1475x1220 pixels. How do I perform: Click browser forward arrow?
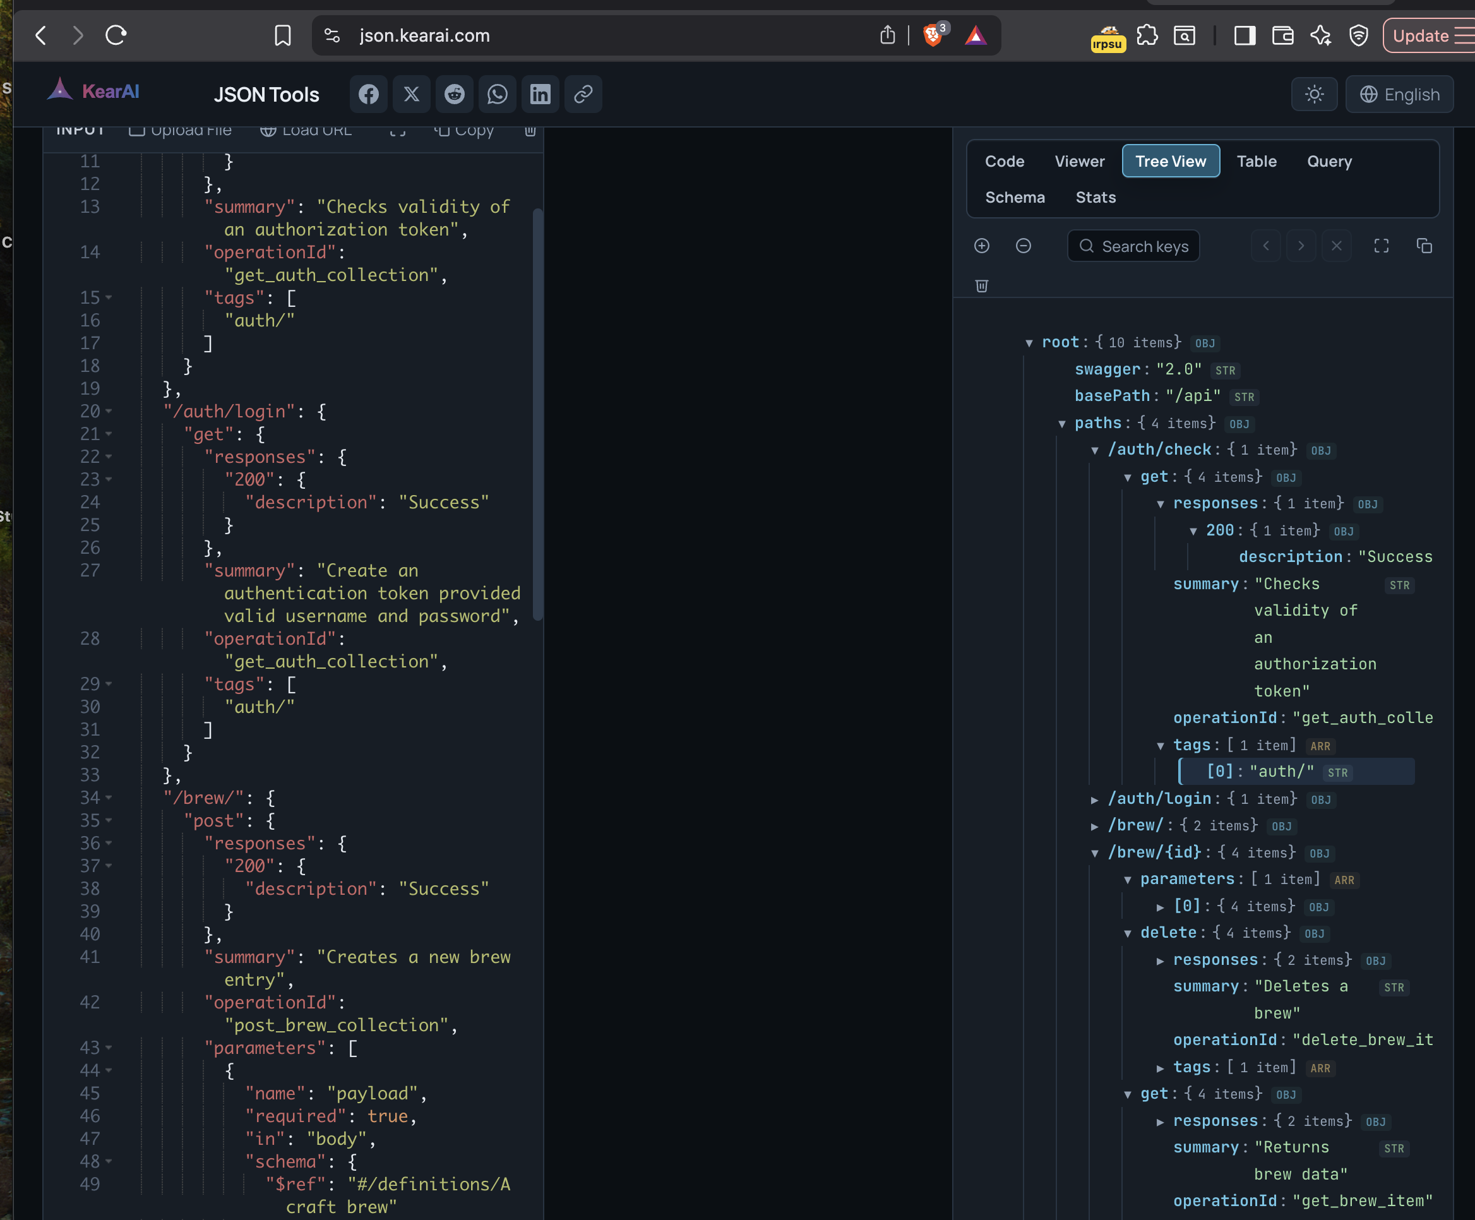(x=78, y=35)
